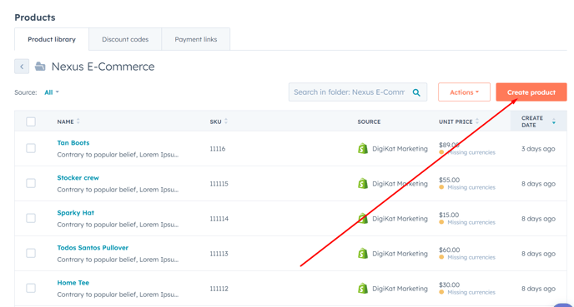
Task: Toggle the select-all checkbox in header
Action: pos(31,121)
